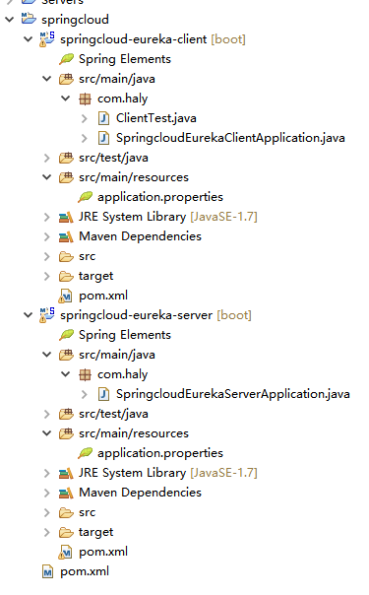
Task: Click springcloud-eureka-server Maven project icon
Action: coord(47,315)
